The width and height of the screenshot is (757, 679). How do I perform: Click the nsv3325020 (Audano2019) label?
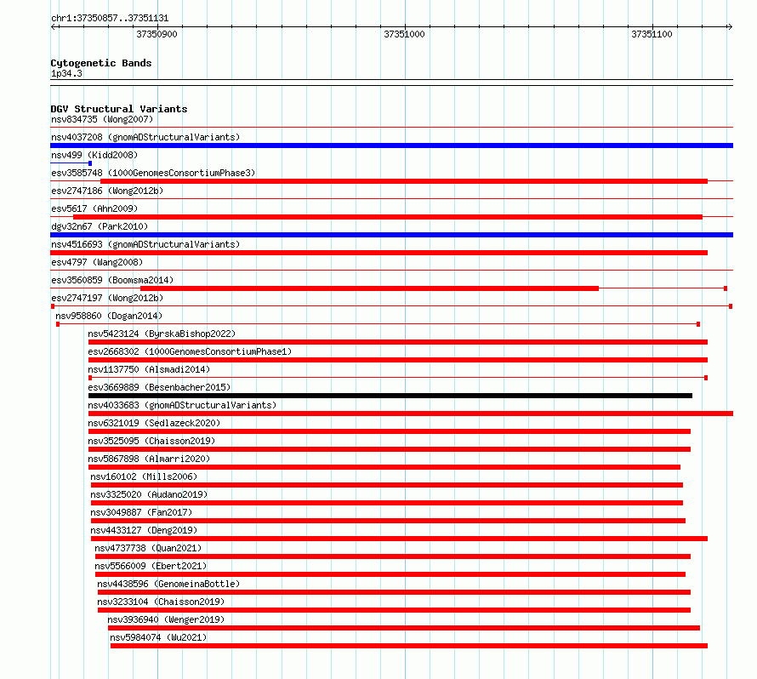click(x=149, y=494)
